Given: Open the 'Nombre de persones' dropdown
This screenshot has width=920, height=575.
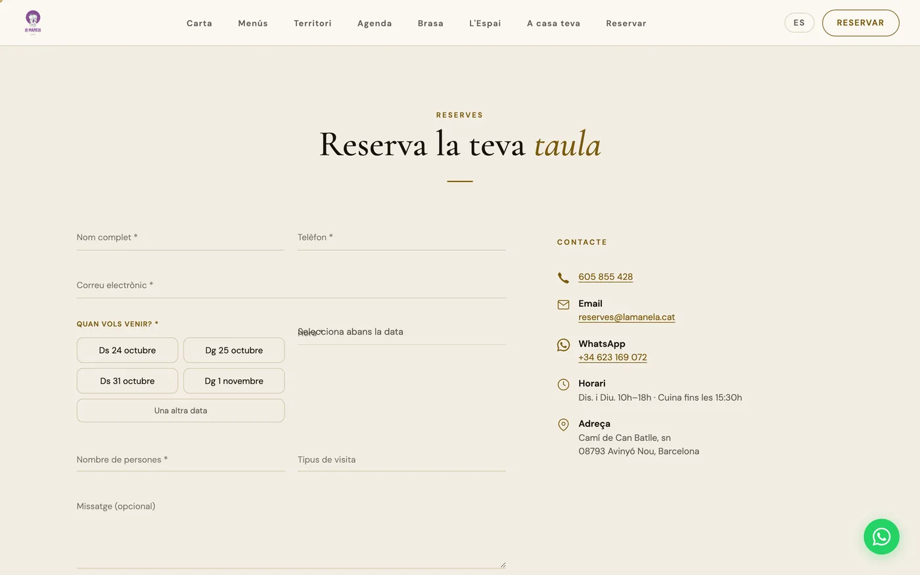Looking at the screenshot, I should click(x=181, y=459).
